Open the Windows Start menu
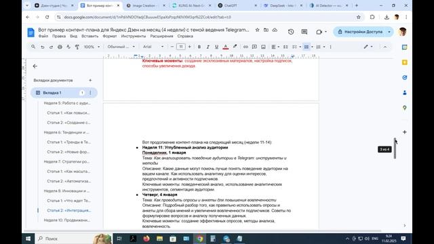Viewport: 434px width, 244px height. pyautogui.click(x=28, y=239)
